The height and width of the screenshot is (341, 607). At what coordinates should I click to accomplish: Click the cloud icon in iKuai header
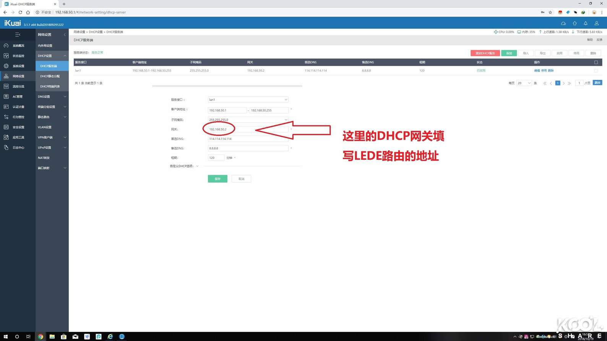[x=563, y=23]
